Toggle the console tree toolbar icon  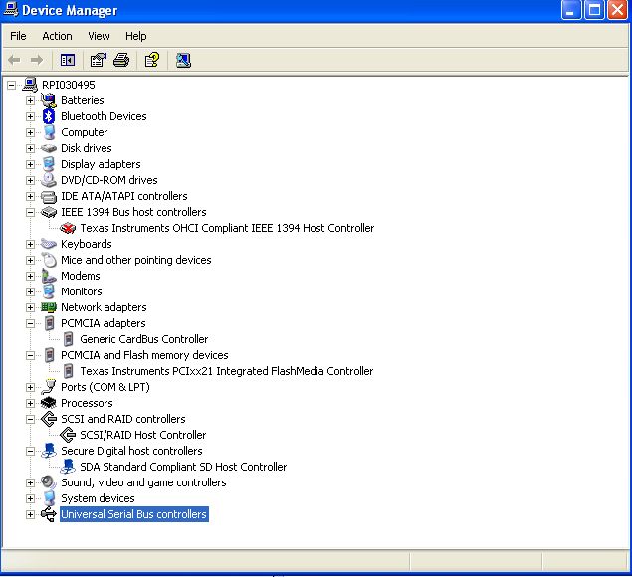tap(68, 60)
